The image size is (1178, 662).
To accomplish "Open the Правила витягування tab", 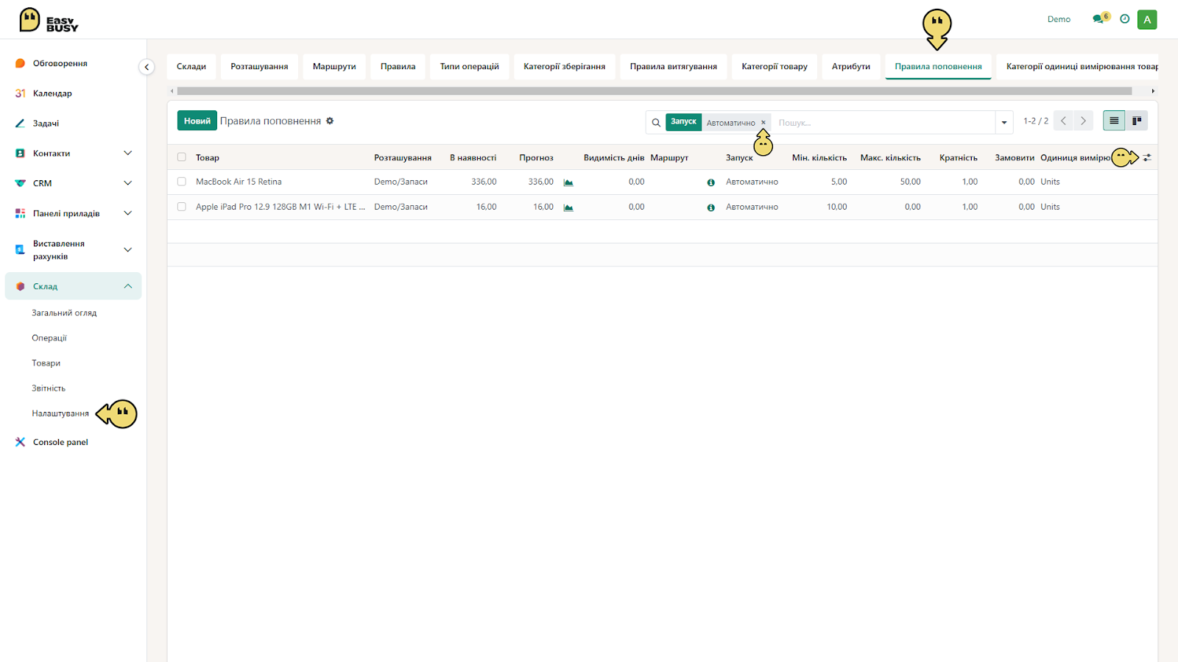I will click(674, 66).
